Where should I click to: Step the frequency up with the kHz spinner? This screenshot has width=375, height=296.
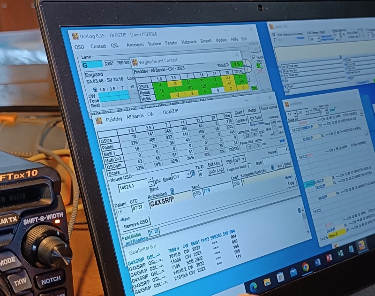[150, 180]
